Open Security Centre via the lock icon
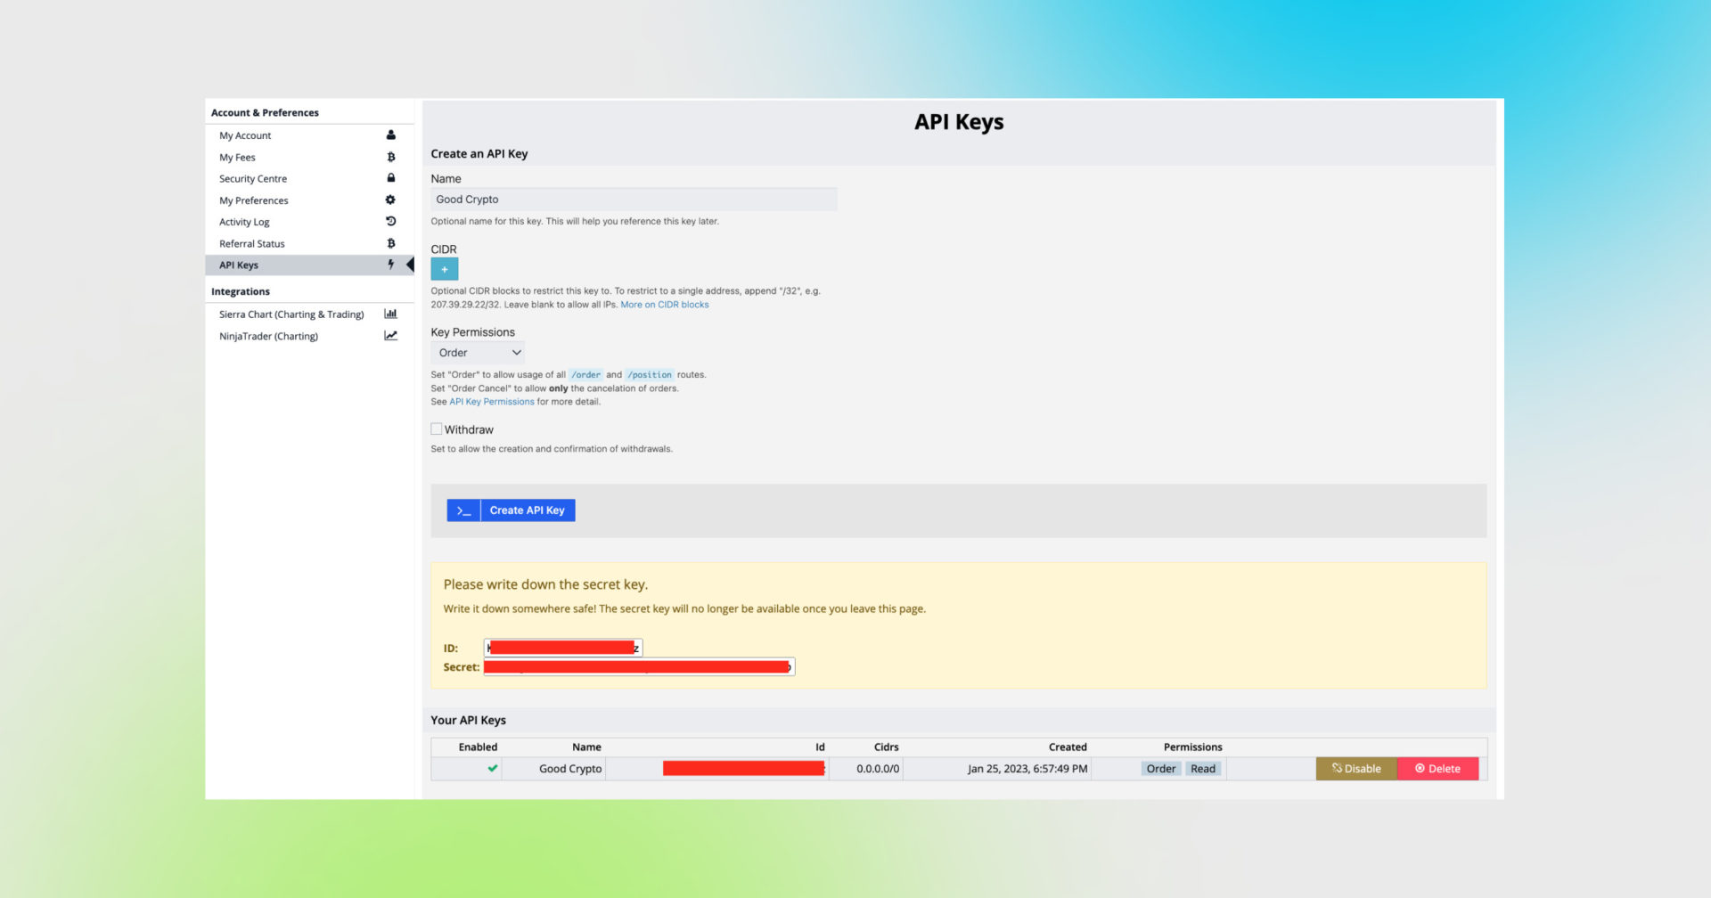 390,178
